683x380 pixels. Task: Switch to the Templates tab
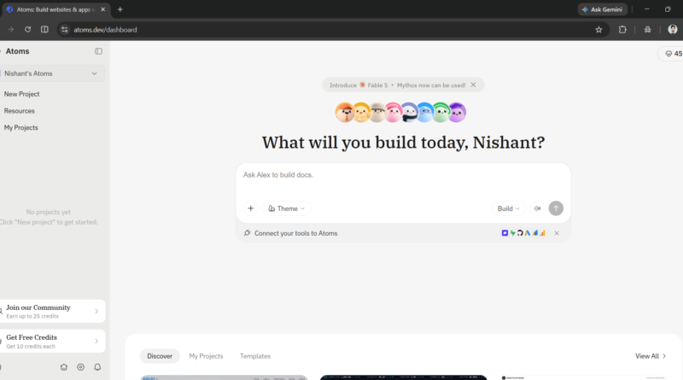click(255, 356)
